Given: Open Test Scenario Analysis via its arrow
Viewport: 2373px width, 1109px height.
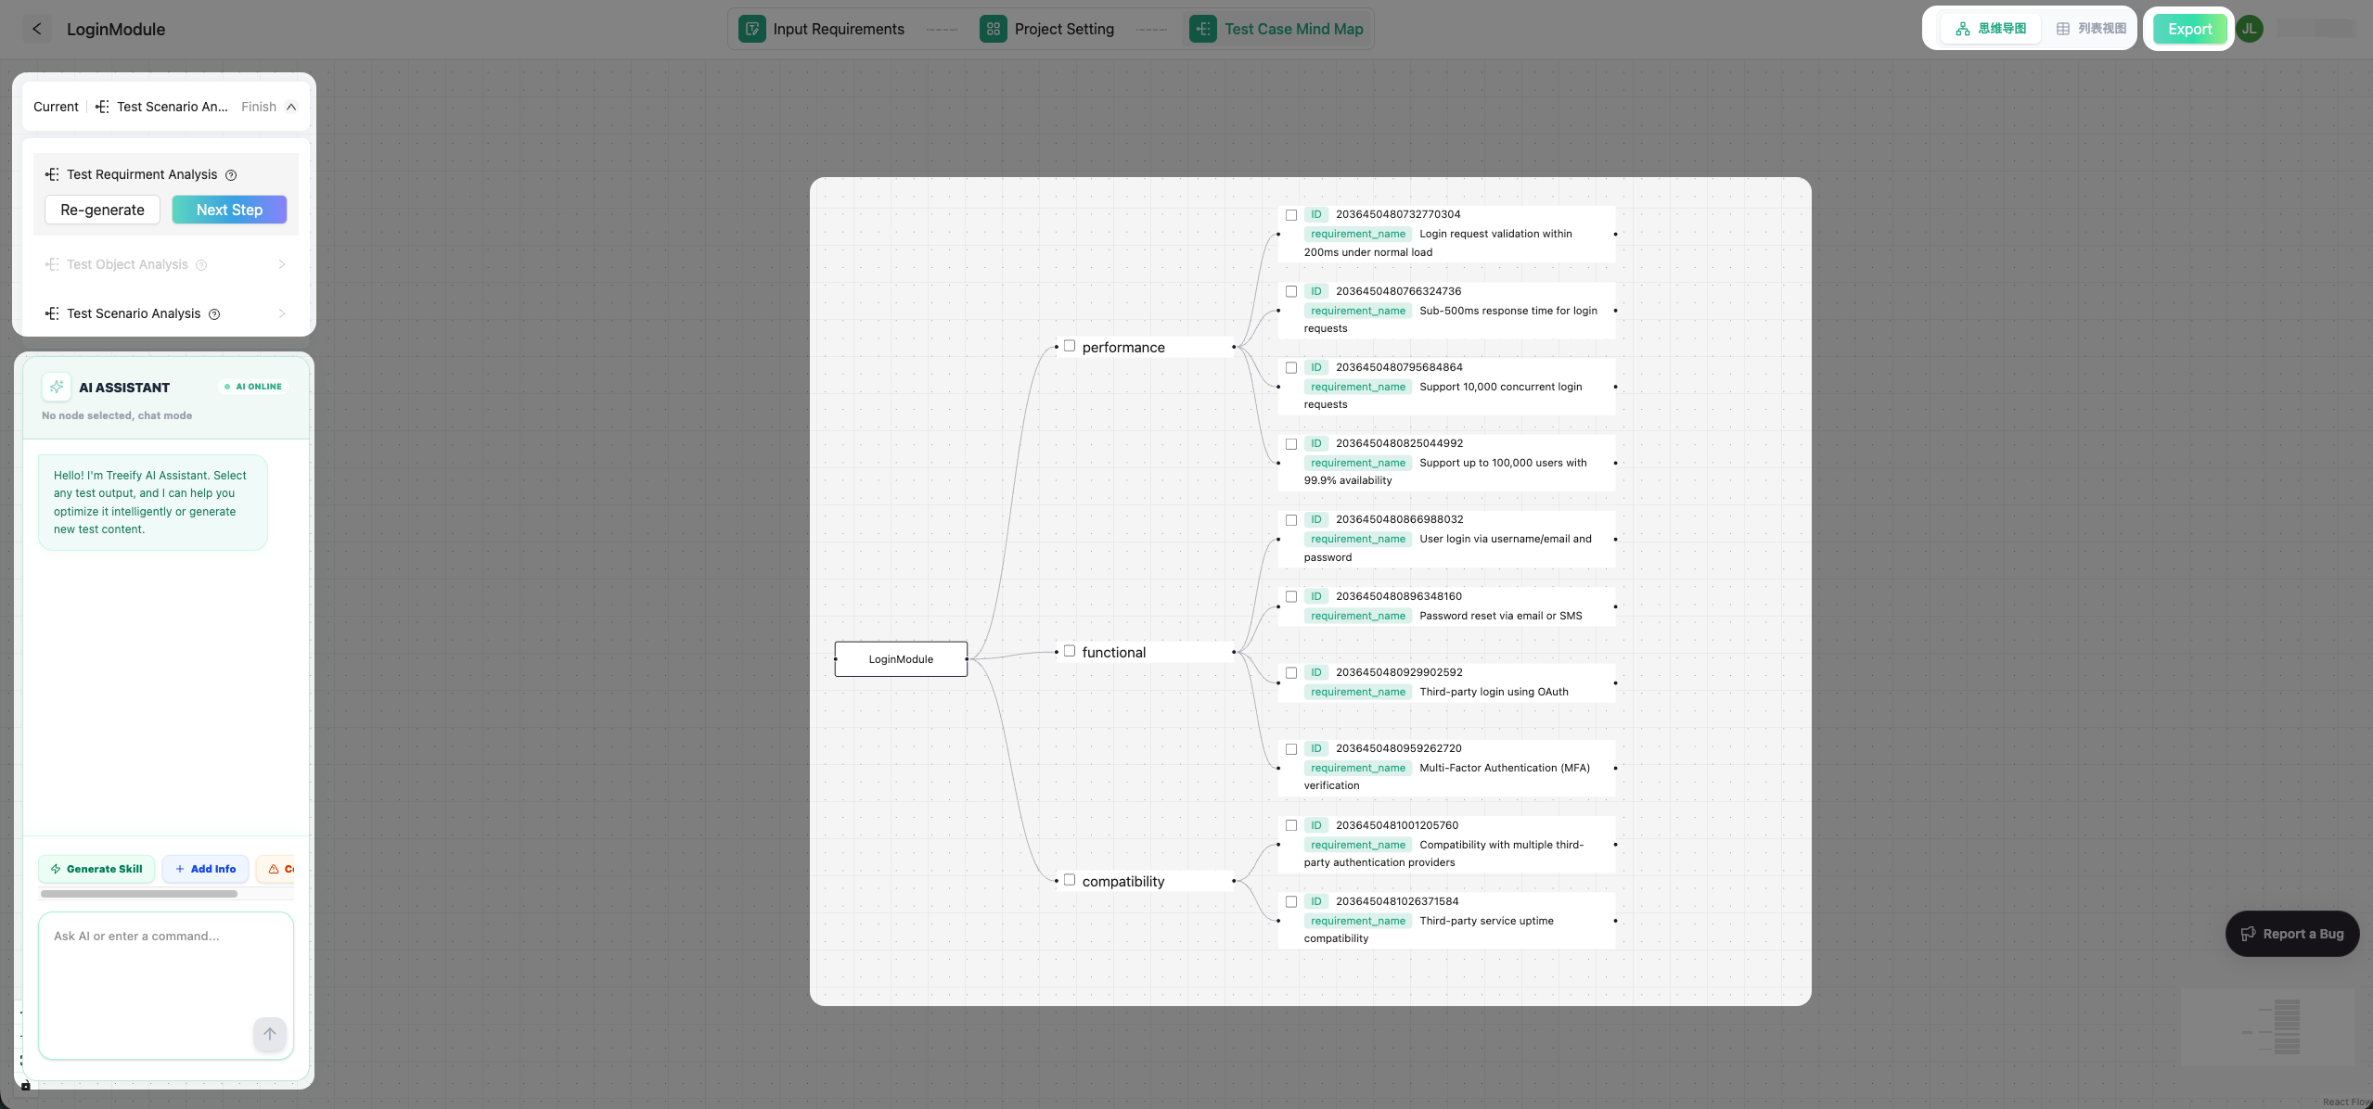Looking at the screenshot, I should coord(281,313).
